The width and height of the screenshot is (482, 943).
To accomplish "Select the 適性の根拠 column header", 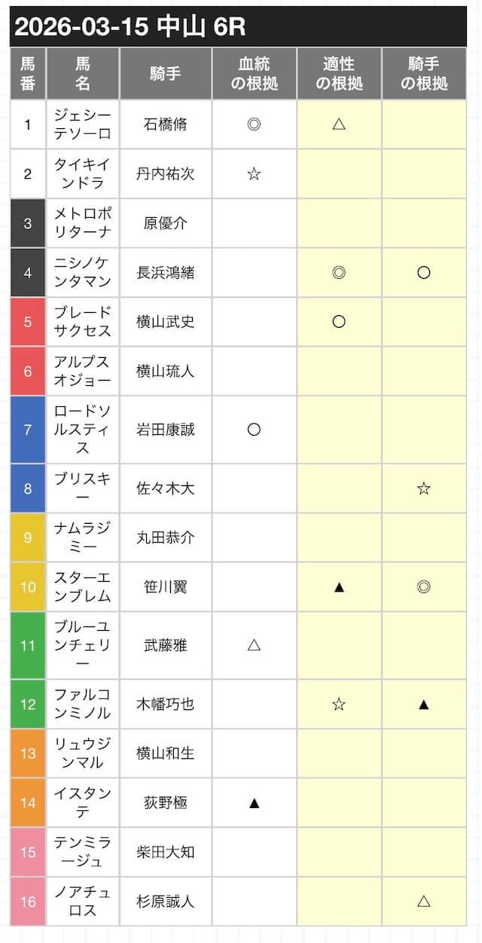I will coord(339,74).
